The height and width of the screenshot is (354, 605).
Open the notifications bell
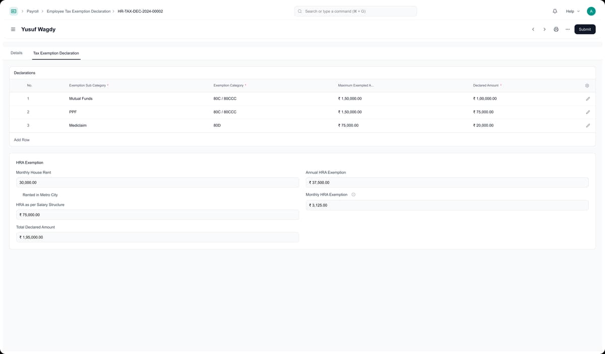click(555, 11)
